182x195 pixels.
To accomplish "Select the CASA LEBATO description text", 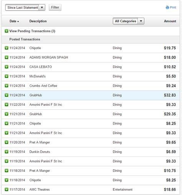I will tap(41, 67).
